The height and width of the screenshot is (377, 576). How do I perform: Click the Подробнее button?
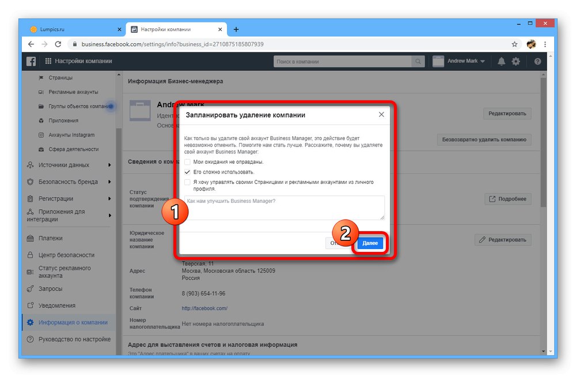point(507,199)
